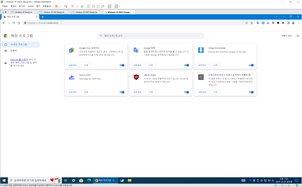Open Chrome profile avatar icon
Viewport: 302px width, 187px height.
[x=293, y=23]
